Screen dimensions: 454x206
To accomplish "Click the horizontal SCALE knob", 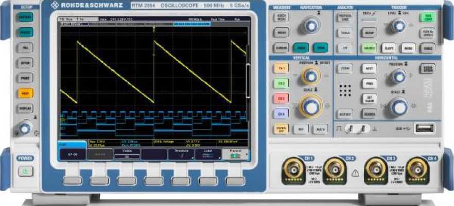I will [x=399, y=106].
